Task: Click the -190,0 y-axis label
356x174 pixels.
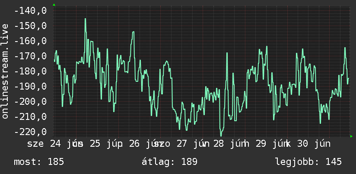Action: point(30,86)
